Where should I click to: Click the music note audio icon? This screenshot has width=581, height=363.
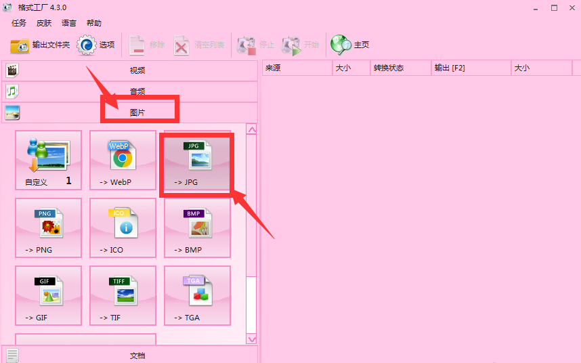[12, 91]
